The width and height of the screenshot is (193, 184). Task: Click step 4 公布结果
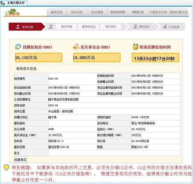171,27
